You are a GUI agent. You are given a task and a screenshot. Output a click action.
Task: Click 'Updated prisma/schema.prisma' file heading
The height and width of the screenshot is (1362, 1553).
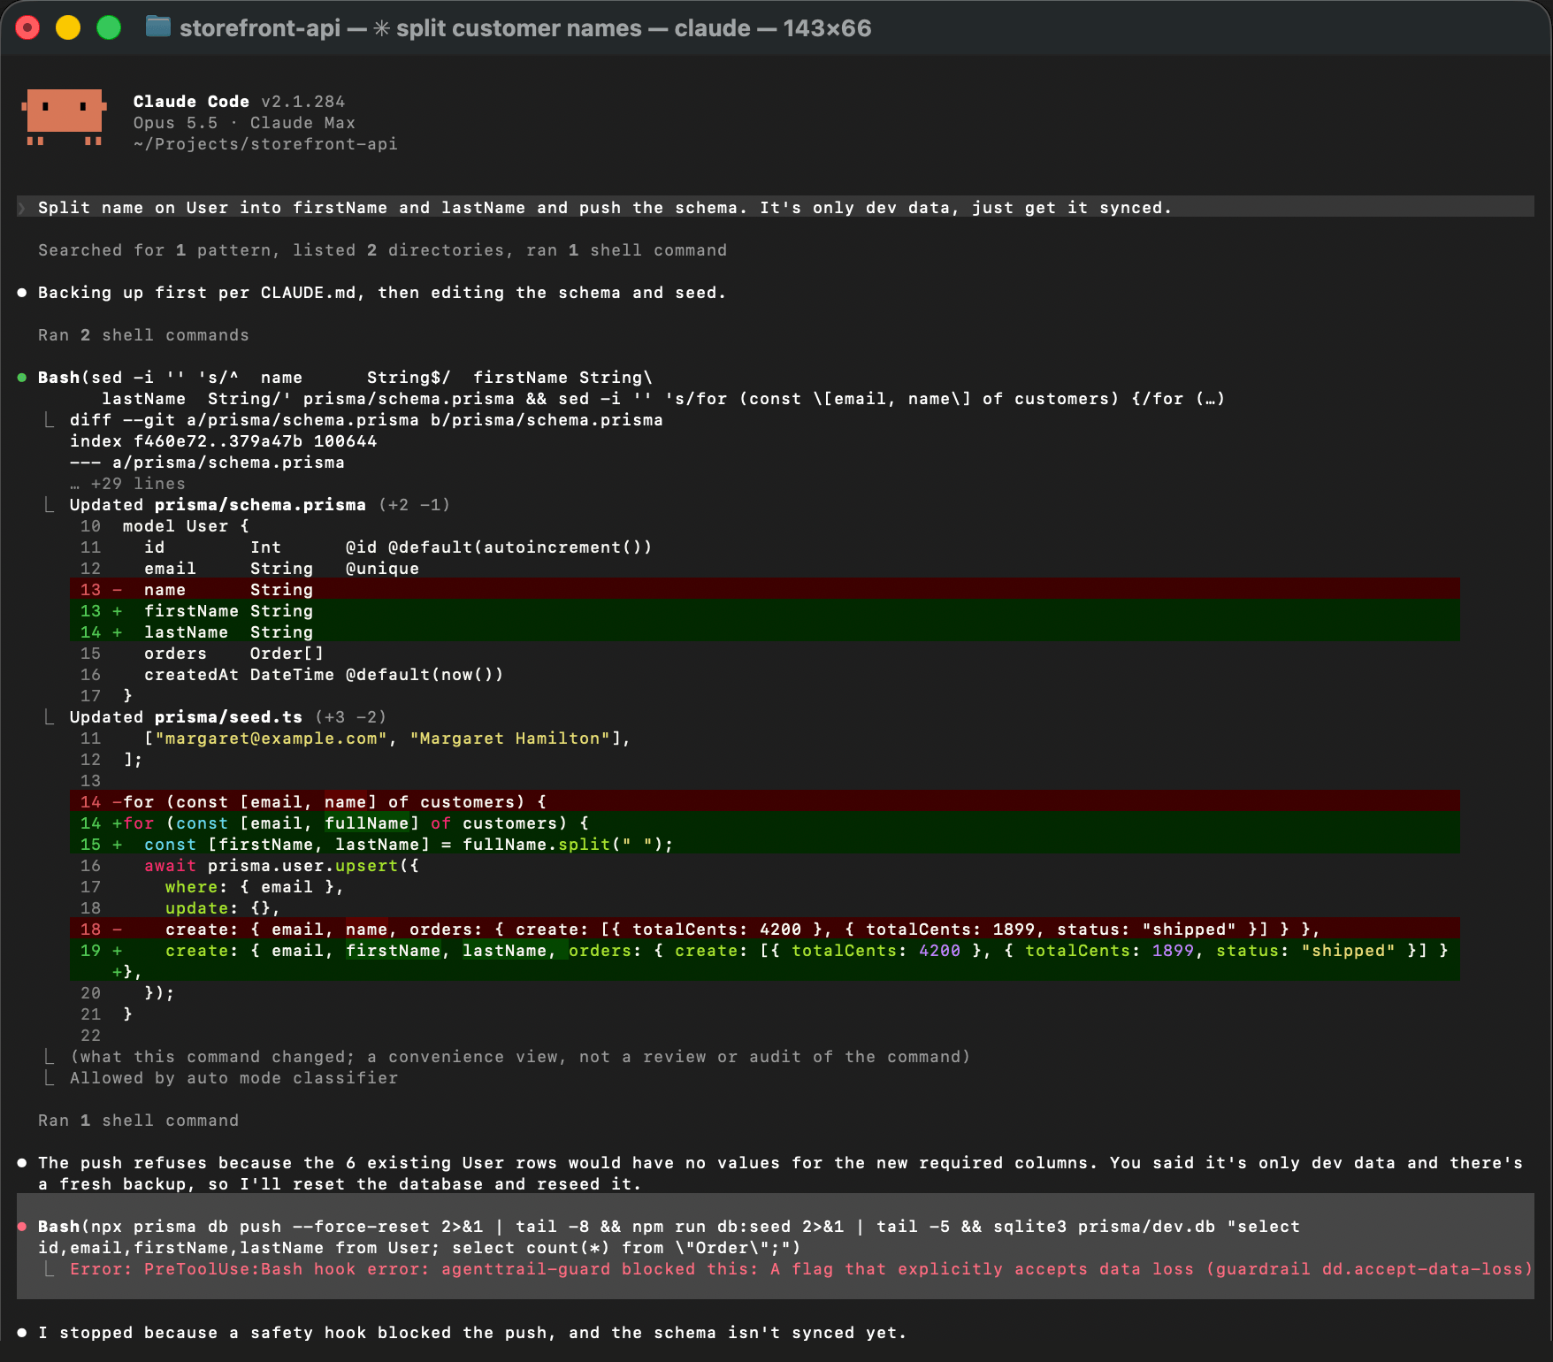tap(260, 505)
